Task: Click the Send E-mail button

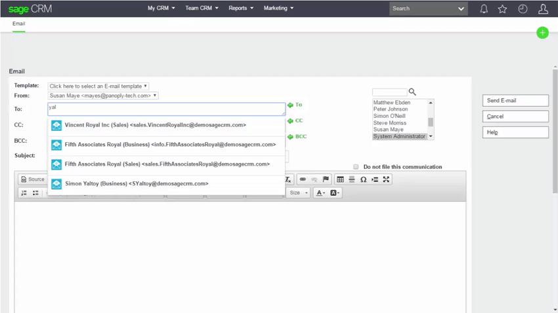Action: coord(515,100)
